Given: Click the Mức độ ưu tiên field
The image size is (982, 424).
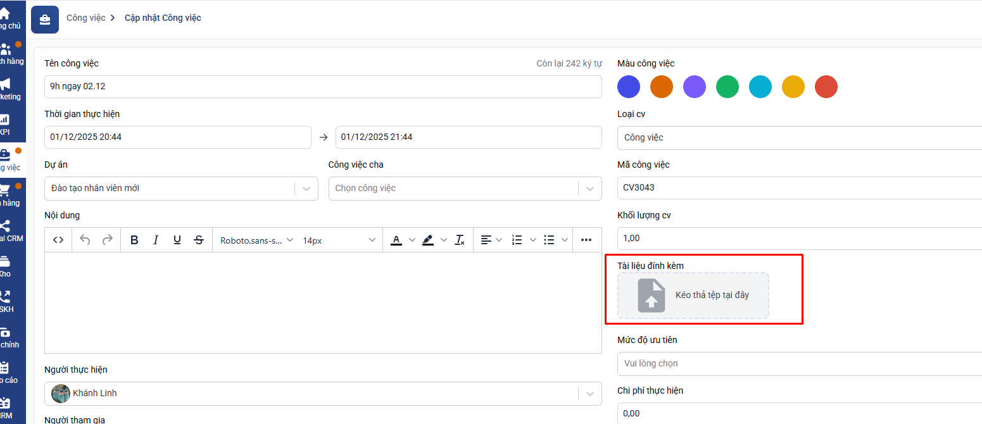Looking at the screenshot, I should coord(798,363).
